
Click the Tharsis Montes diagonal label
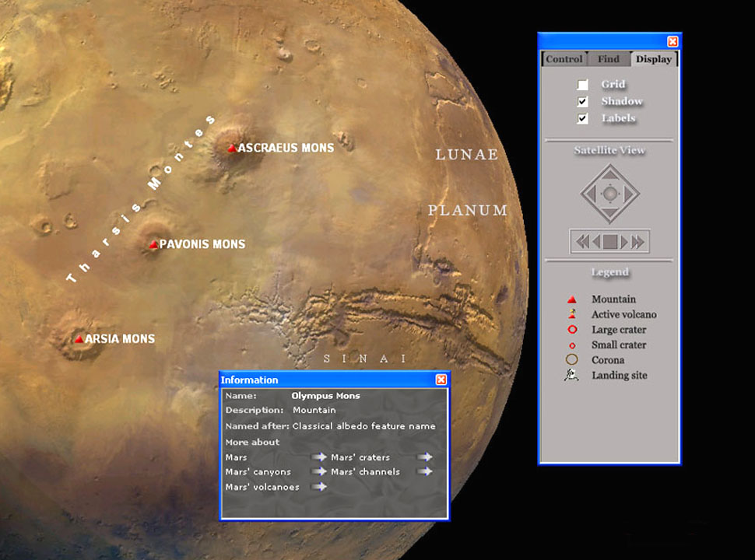[x=141, y=198]
